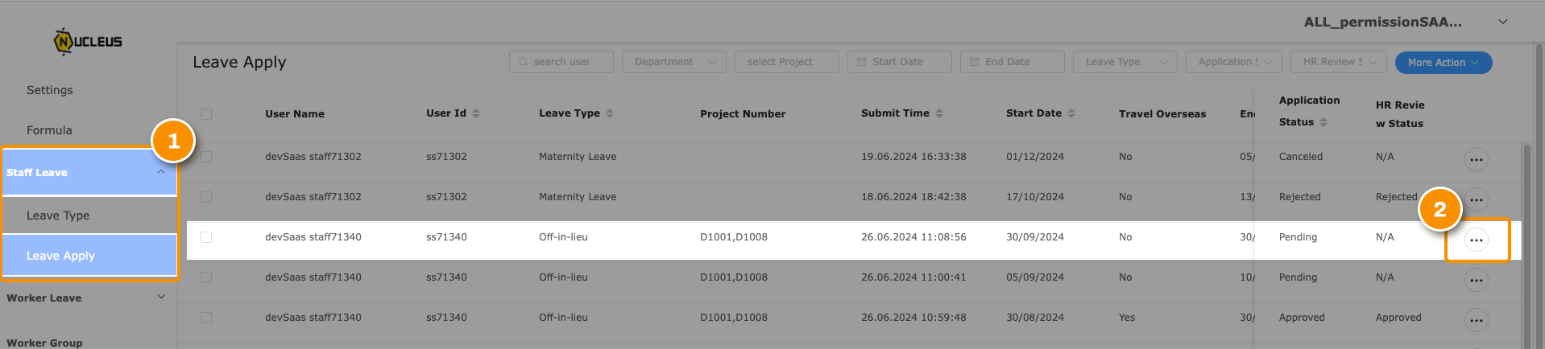This screenshot has width=1545, height=349.
Task: Click the vertical table scrollbar
Action: point(1526,241)
